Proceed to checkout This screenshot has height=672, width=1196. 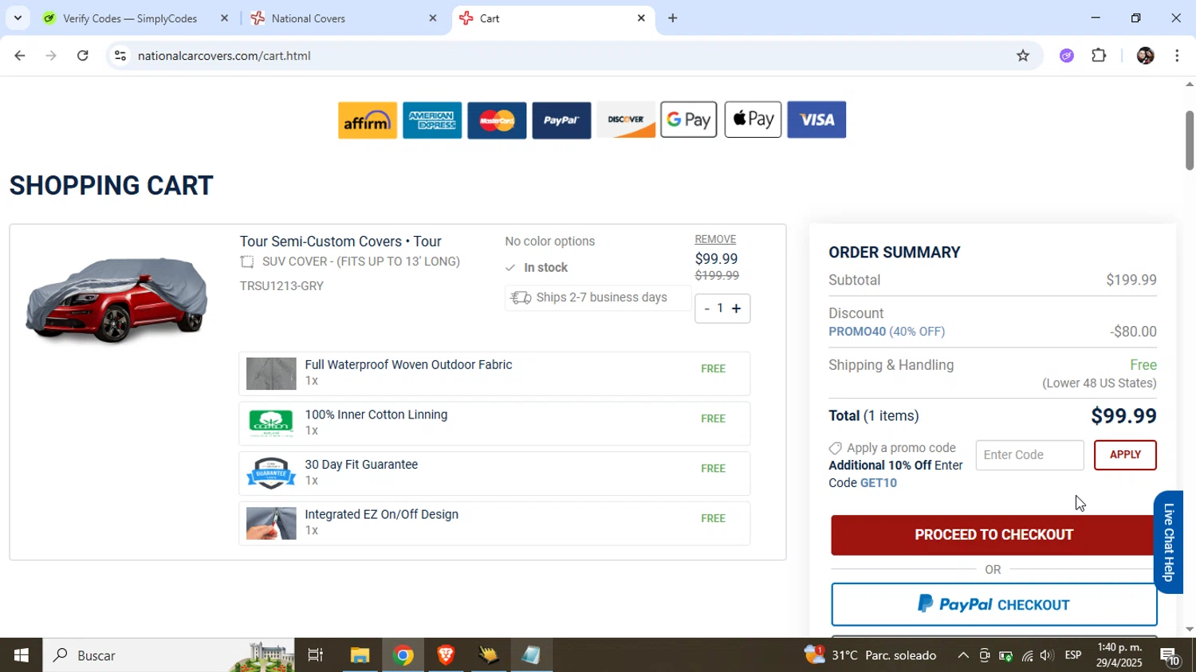click(x=993, y=535)
